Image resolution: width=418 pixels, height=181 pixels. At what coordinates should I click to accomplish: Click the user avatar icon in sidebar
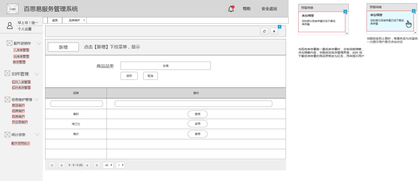tap(10, 25)
